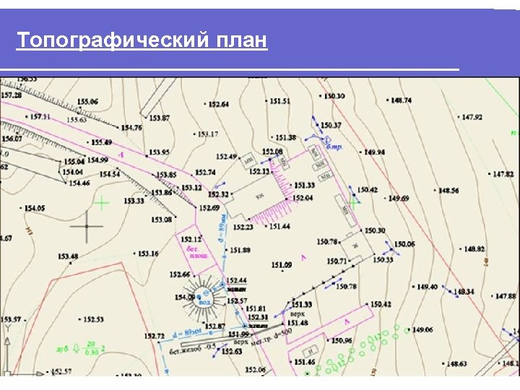Click elevation mark 147.92
Screen dimensions: 520x390
[472, 117]
